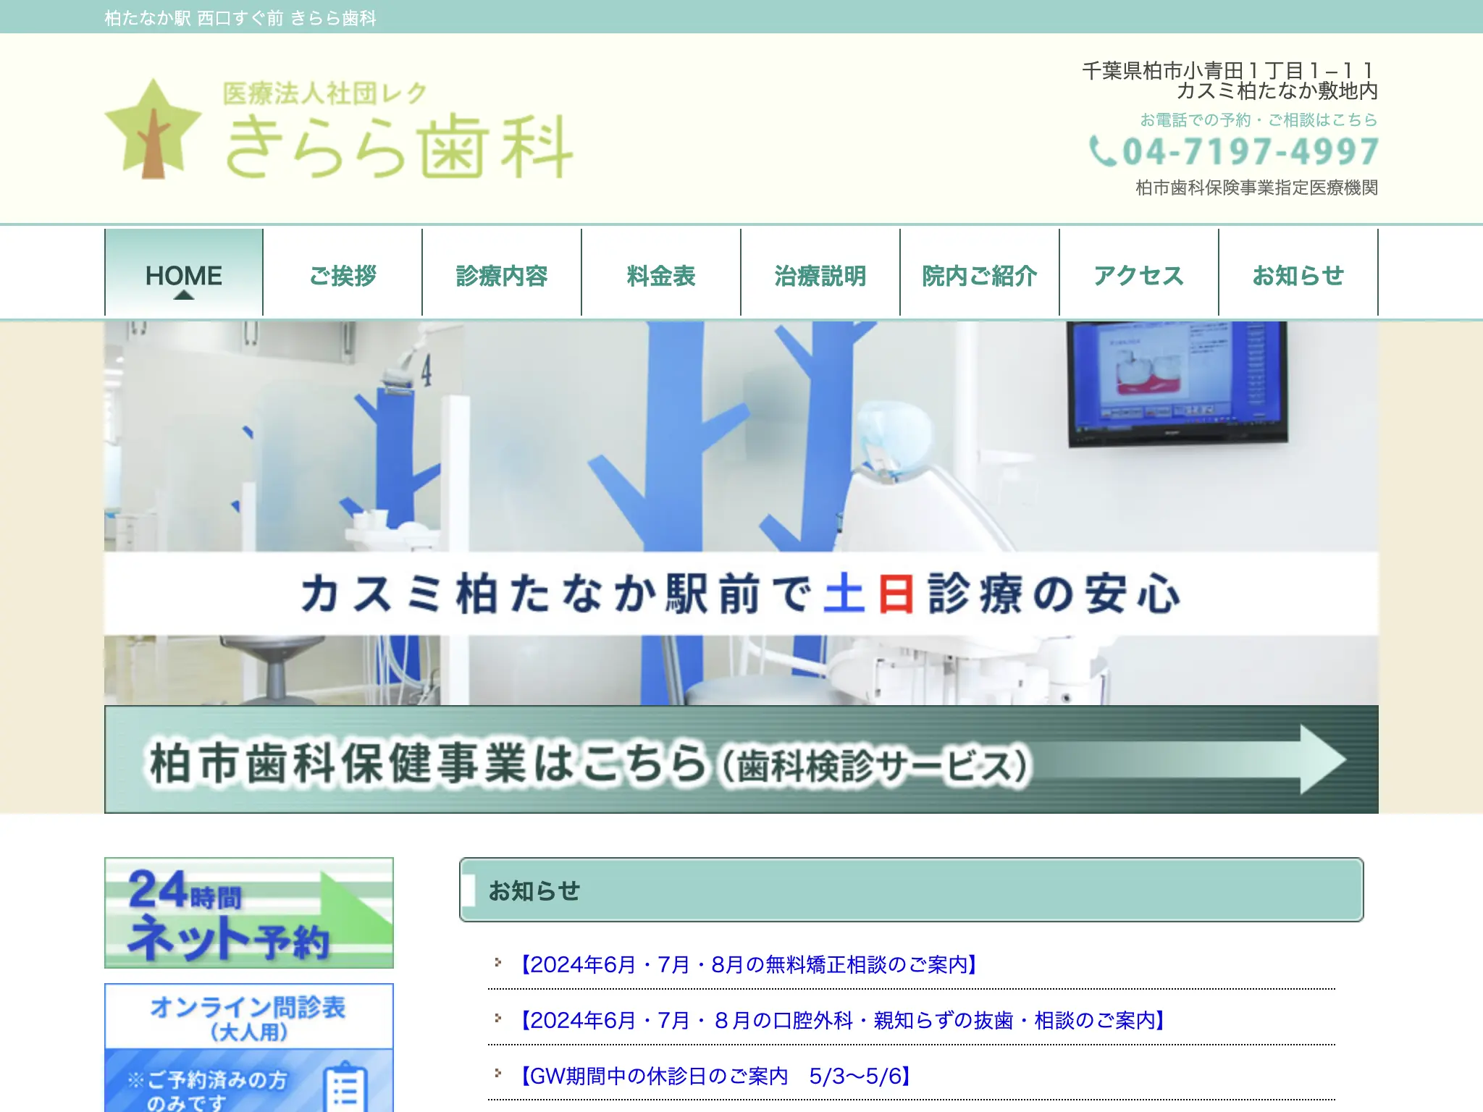Click the HOME tab with the triangle indicator
The height and width of the screenshot is (1112, 1483).
pos(182,276)
